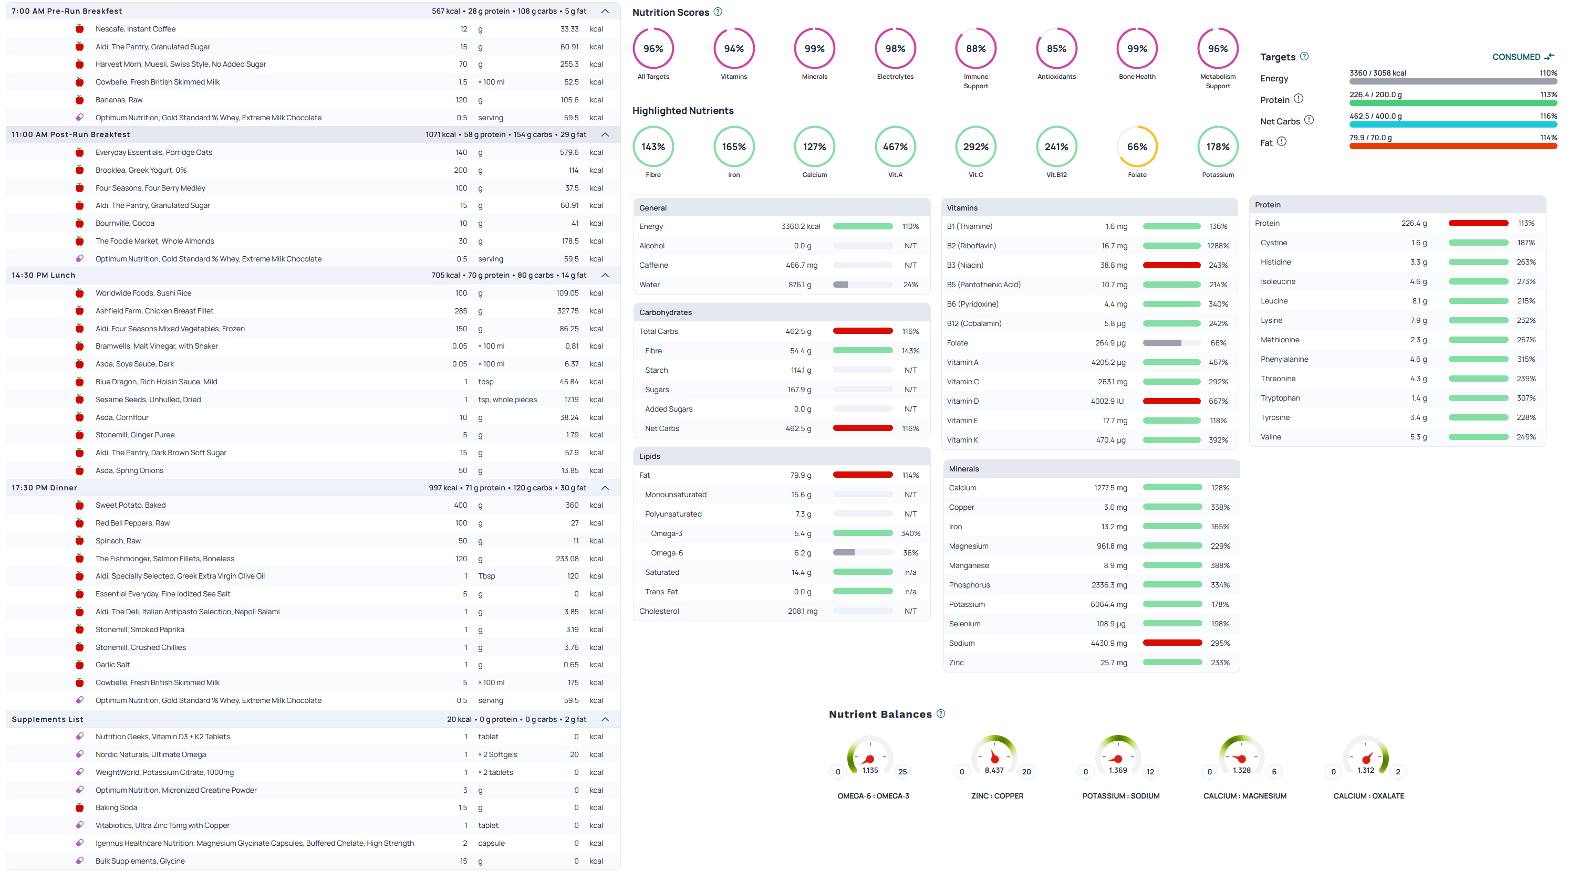Click the Energy target progress bar
Viewport: 1578px width, 882px height.
coord(1452,81)
